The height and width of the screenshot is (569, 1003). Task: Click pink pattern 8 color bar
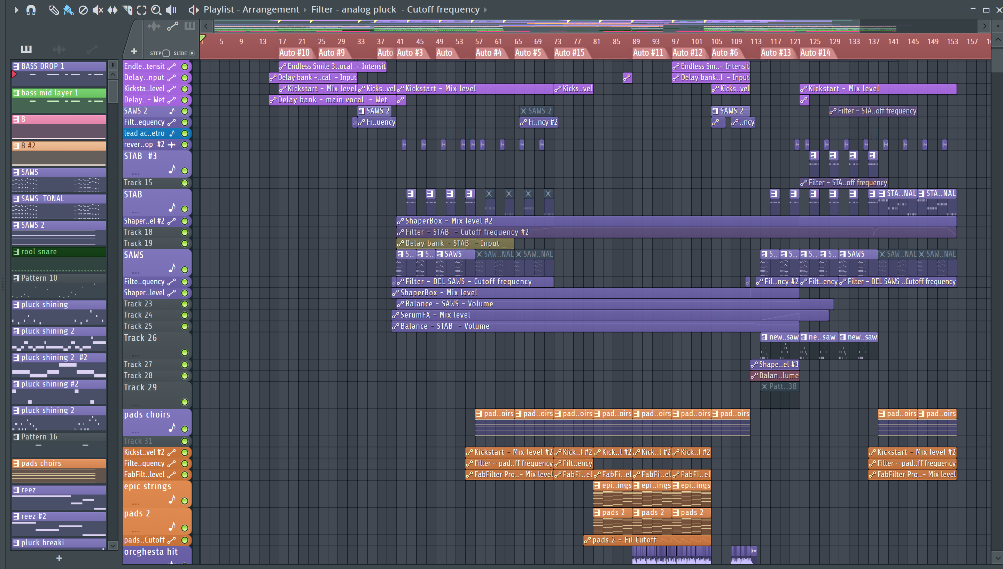[59, 119]
